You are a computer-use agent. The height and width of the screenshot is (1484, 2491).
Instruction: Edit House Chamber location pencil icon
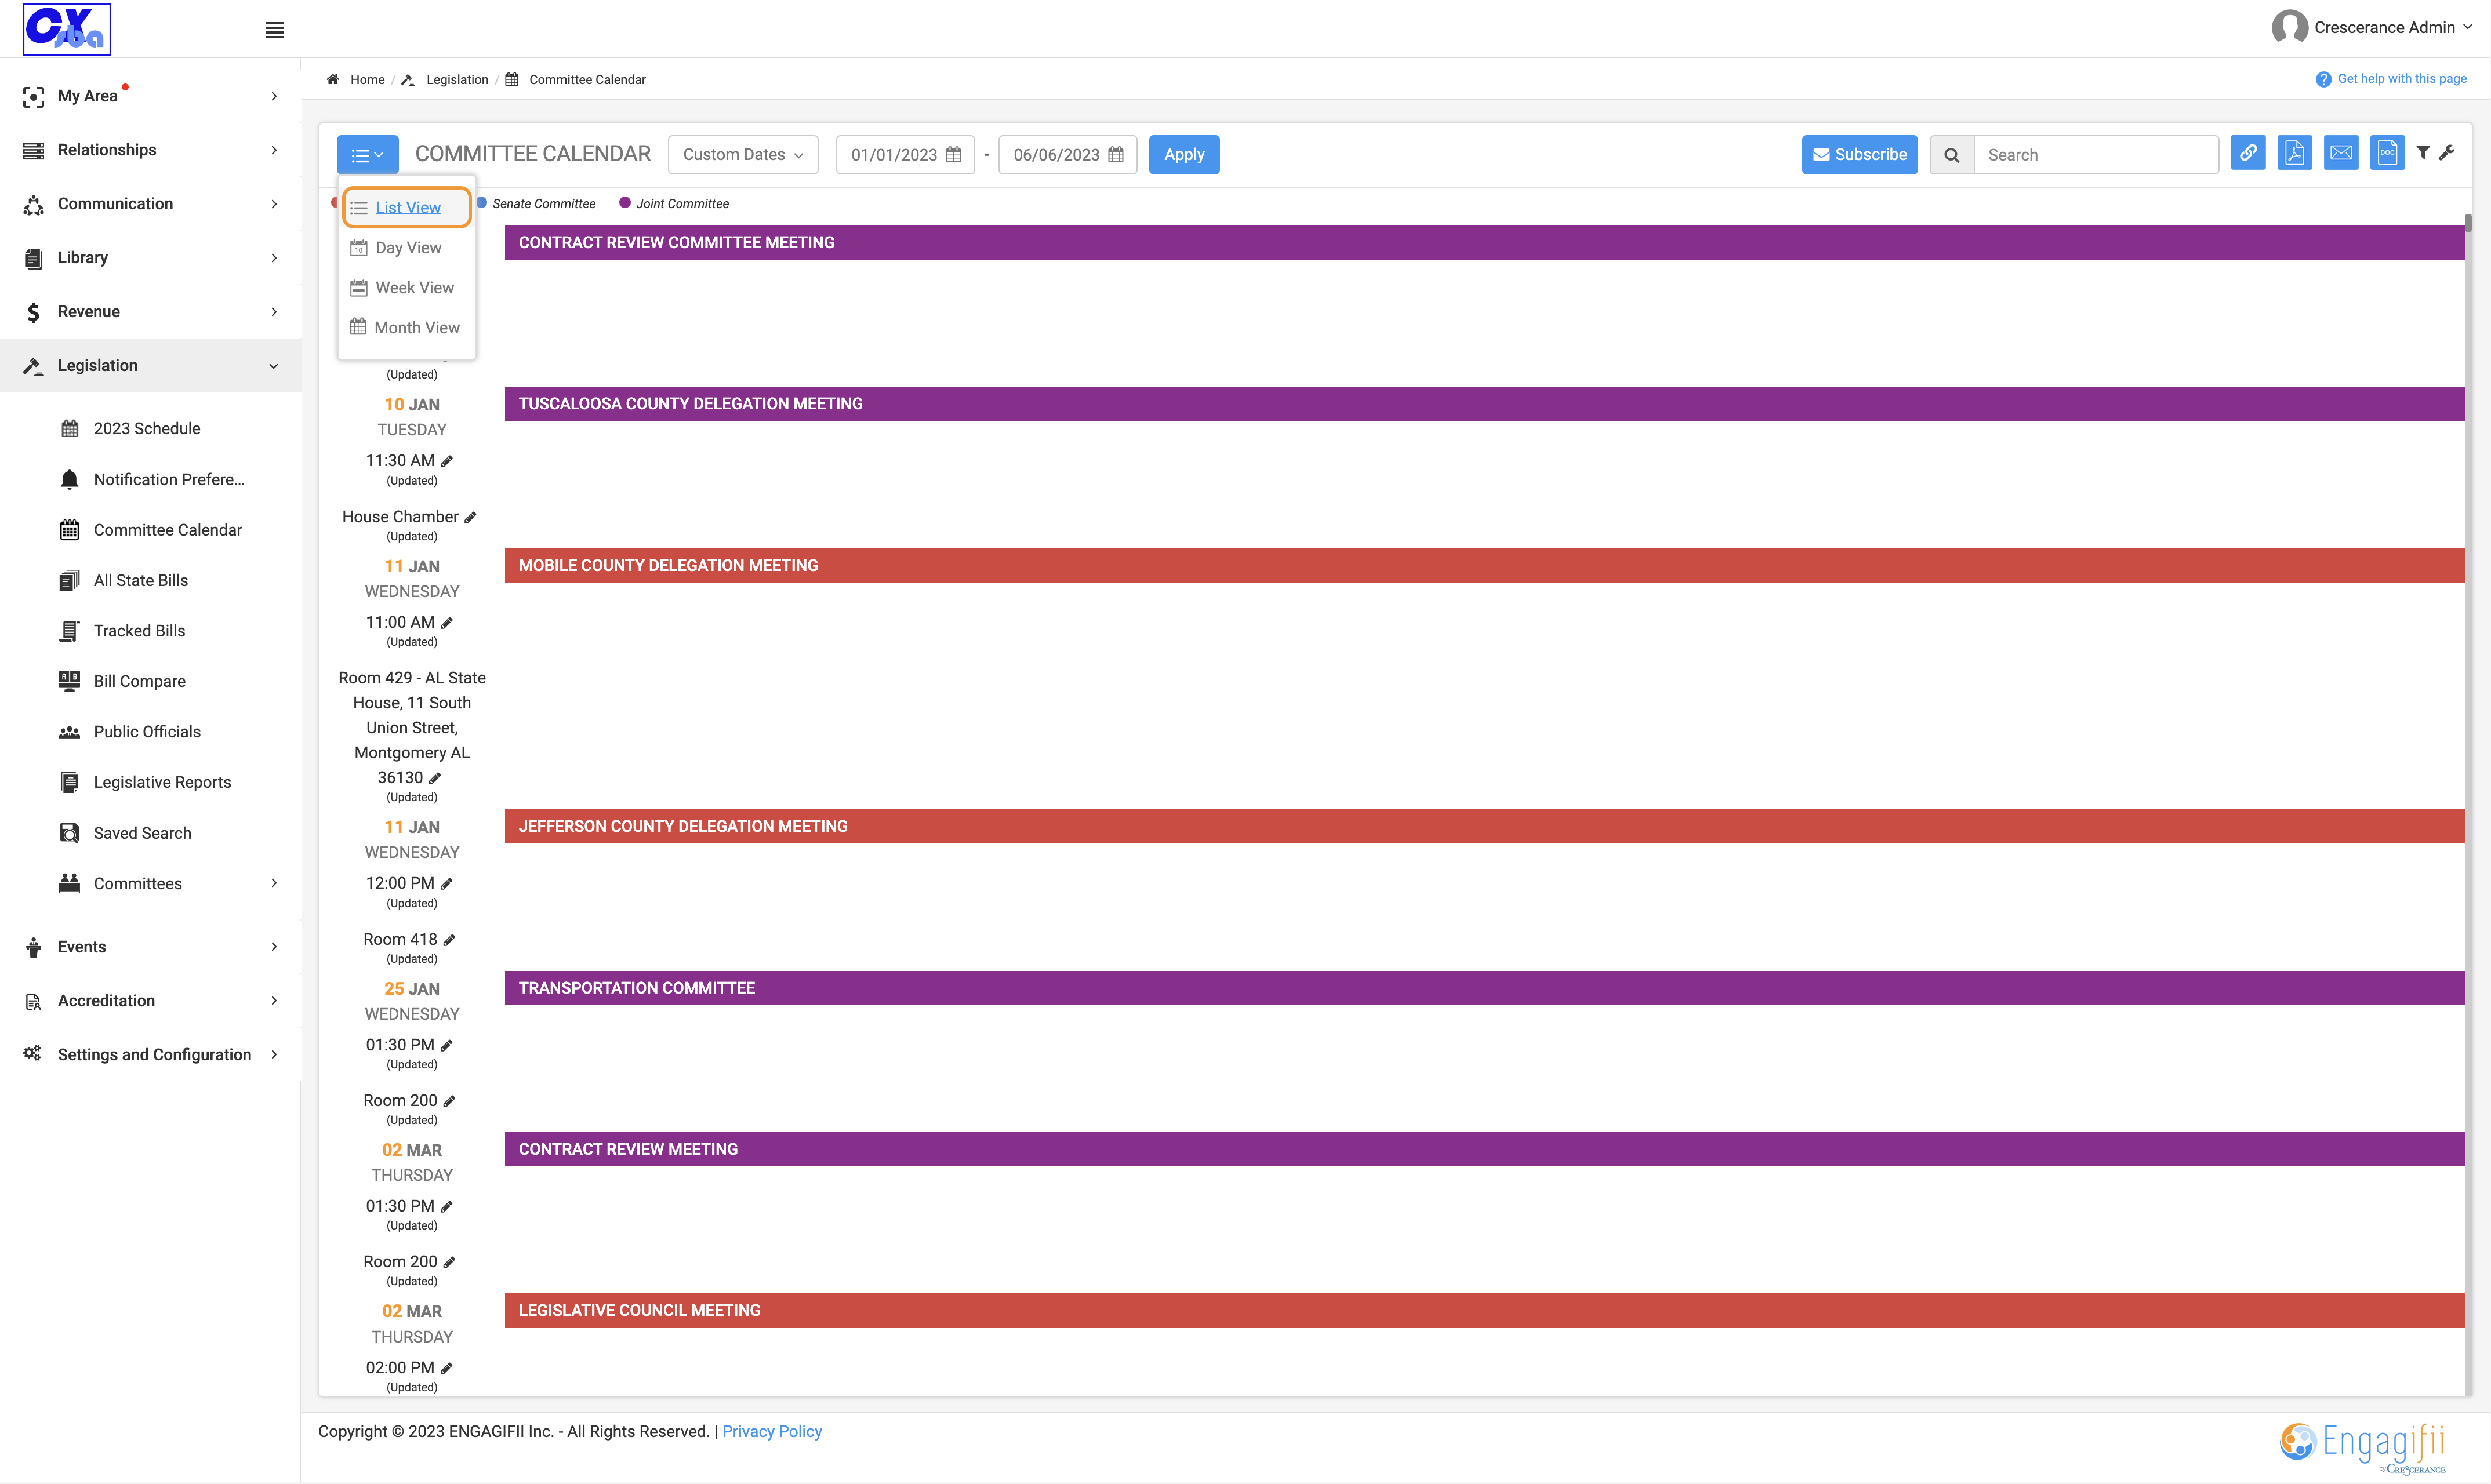pyautogui.click(x=471, y=517)
